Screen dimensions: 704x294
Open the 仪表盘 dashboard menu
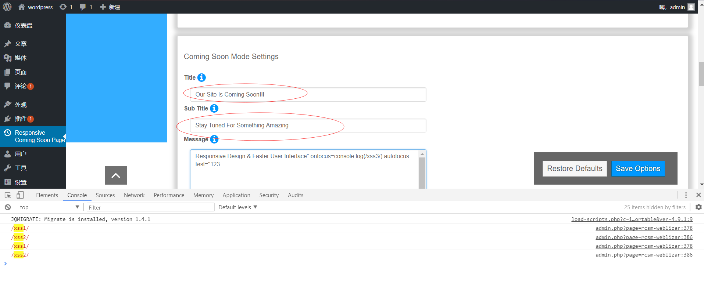click(33, 25)
